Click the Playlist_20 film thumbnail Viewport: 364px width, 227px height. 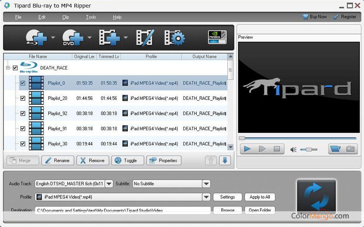[x=36, y=98]
